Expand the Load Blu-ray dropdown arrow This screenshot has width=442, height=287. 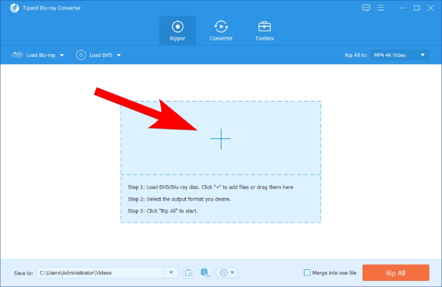[x=62, y=55]
